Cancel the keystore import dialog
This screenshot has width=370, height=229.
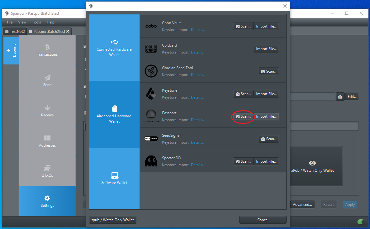click(263, 220)
